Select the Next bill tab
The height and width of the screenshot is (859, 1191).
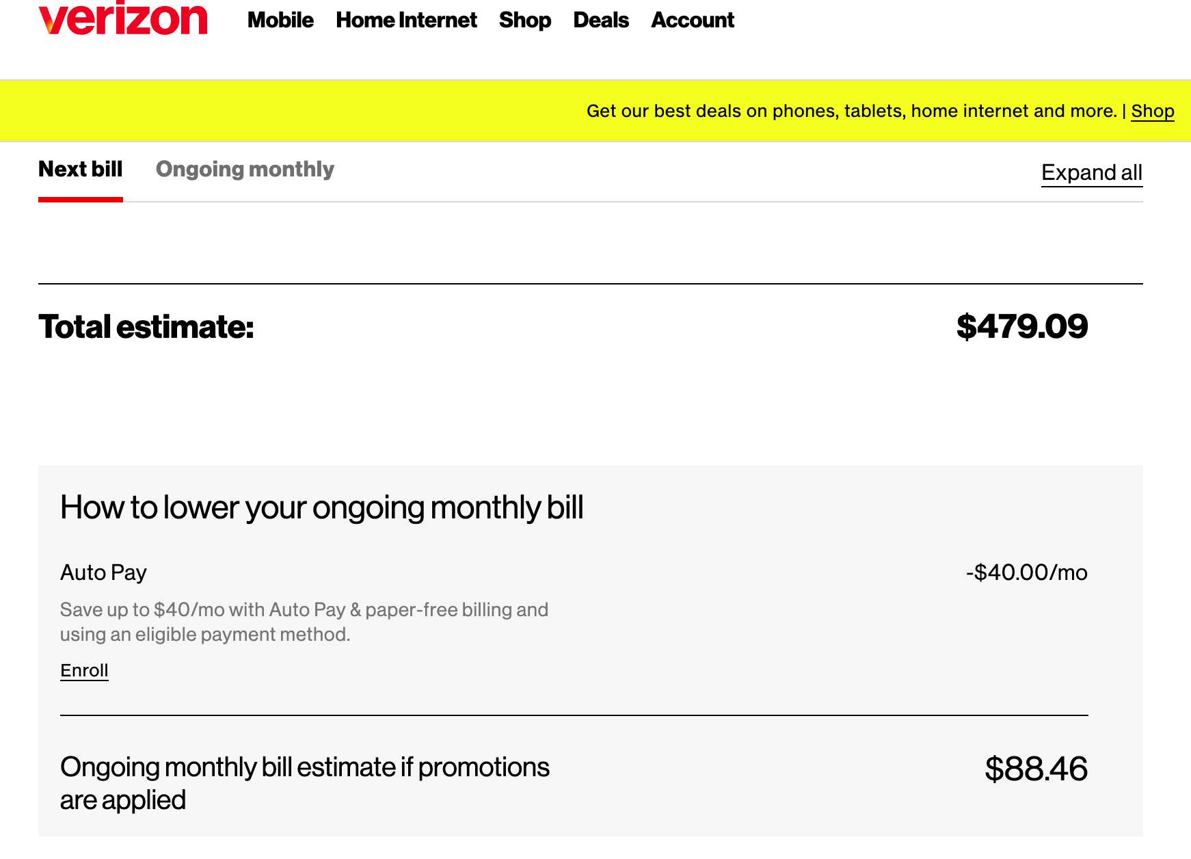coord(81,170)
